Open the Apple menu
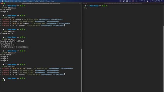 tap(2, 1)
